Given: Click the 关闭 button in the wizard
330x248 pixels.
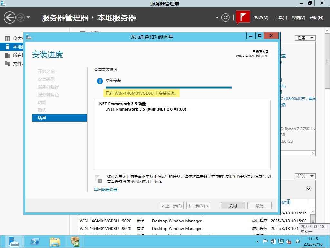Looking at the screenshot, I should coord(233,206).
